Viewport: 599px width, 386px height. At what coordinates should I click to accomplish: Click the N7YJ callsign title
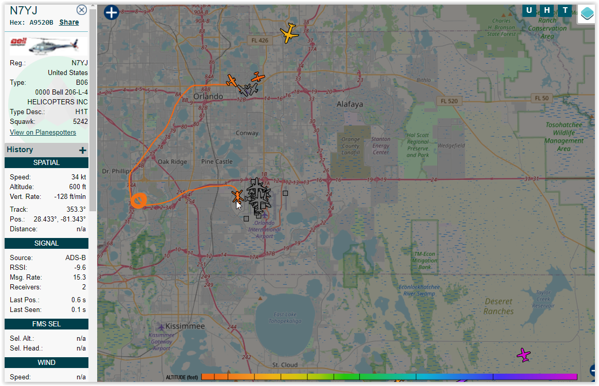coord(24,10)
